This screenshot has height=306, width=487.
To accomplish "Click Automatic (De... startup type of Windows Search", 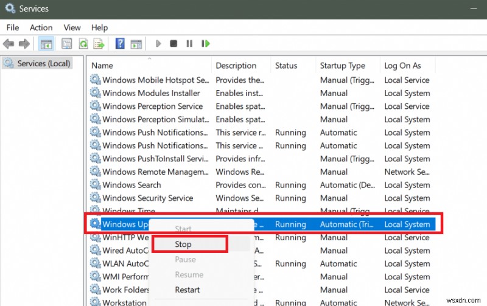I will click(348, 185).
